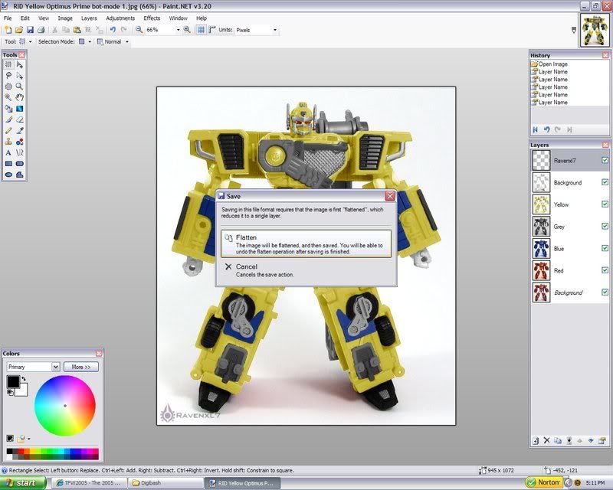Pick the Rounded Rectangle shape tool
Viewport: 613px width, 490px height.
click(20, 164)
